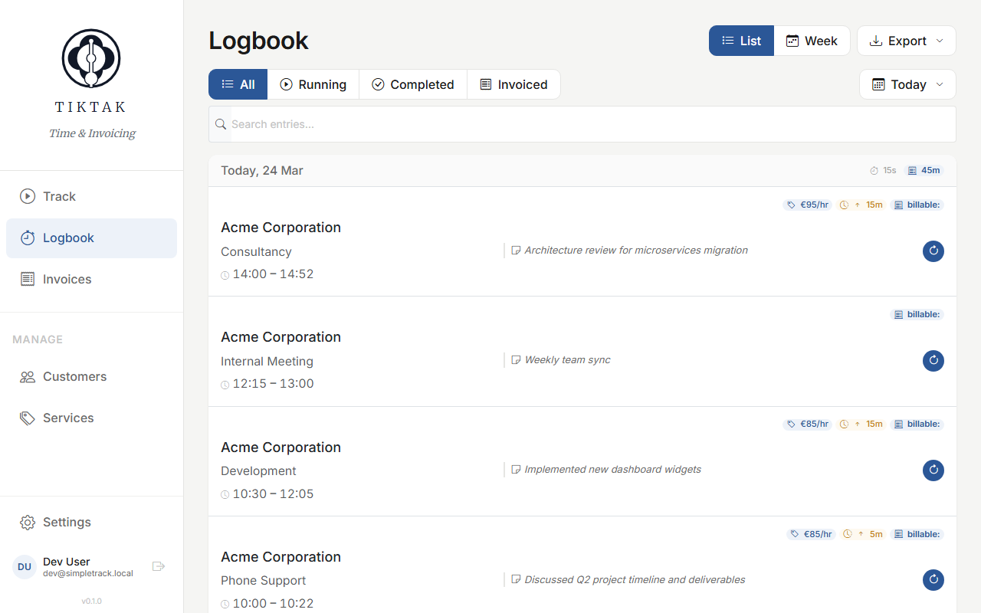The width and height of the screenshot is (981, 613).
Task: Restart the Consultancy timer for Acme Corporation
Action: point(933,251)
